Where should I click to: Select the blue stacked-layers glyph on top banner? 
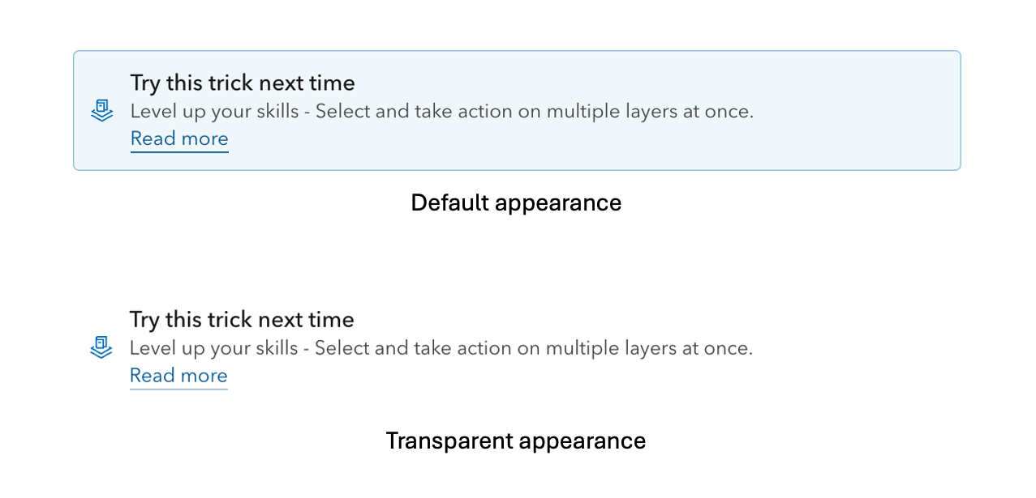click(101, 110)
